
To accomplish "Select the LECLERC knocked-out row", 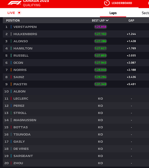I will click(x=76, y=98).
